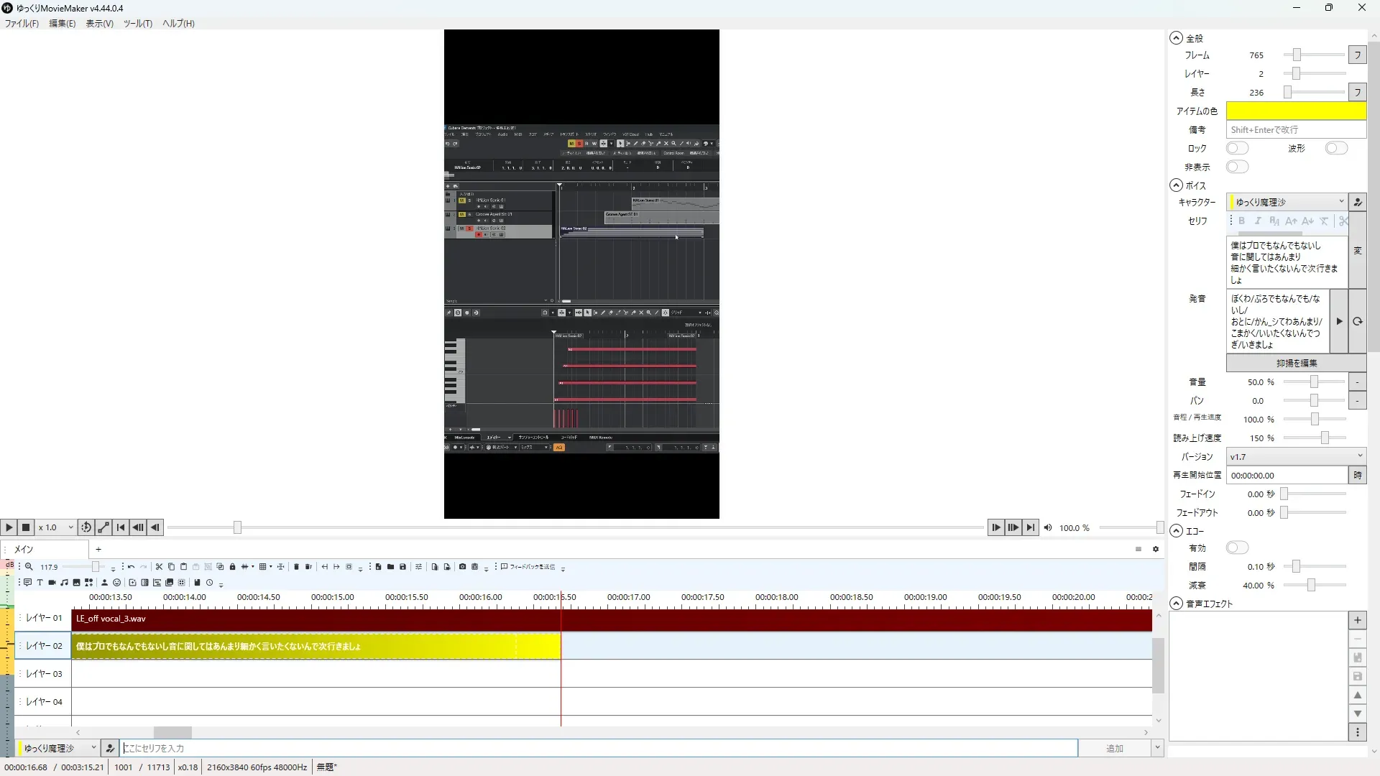Viewport: 1380px width, 776px height.
Task: Click the 抑揚を編集 button
Action: 1296,363
